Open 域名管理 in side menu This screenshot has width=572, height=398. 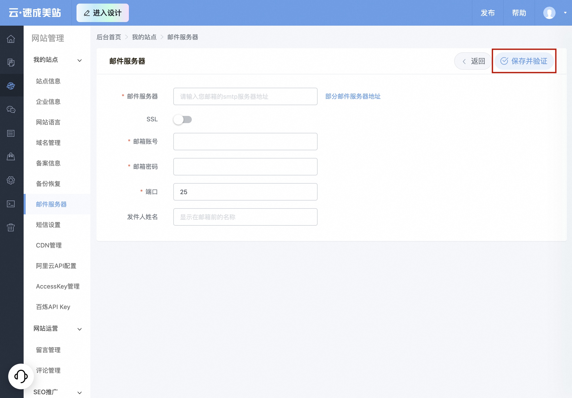(48, 143)
